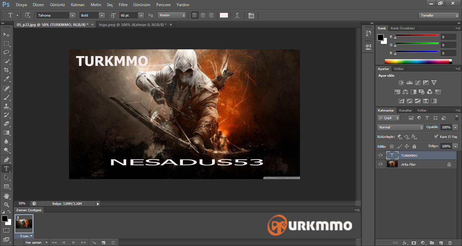Click the R value input field

pos(448,37)
